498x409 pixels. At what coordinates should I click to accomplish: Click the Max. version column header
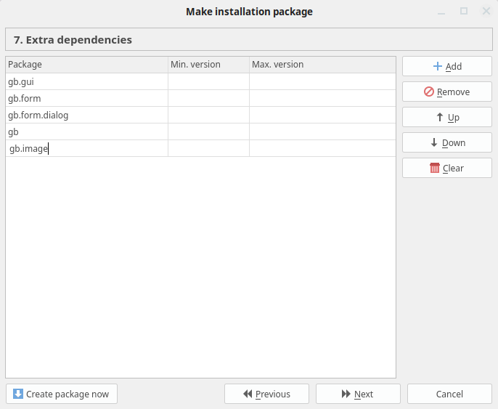tap(322, 65)
